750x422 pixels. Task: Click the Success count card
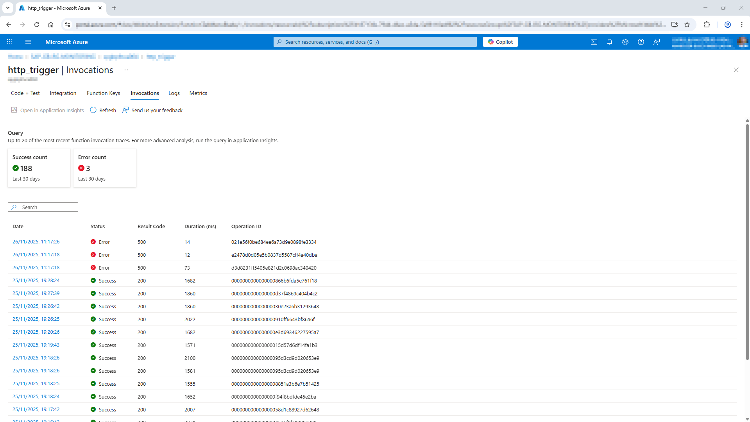tap(39, 168)
